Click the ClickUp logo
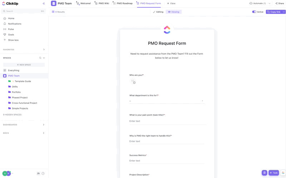This screenshot has height=178, width=286. (x=10, y=4)
